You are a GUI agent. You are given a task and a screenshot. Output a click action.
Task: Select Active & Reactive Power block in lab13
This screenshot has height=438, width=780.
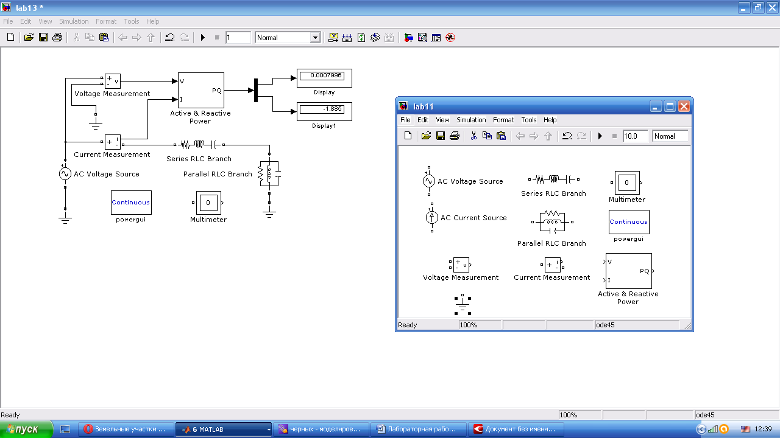[x=200, y=90]
